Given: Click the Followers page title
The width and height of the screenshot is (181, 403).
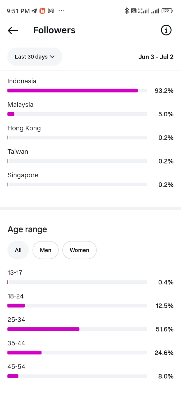Looking at the screenshot, I should coord(54,30).
